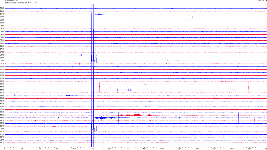Pick the 06:30 time label
The image size is (267, 150).
pos(2,46)
